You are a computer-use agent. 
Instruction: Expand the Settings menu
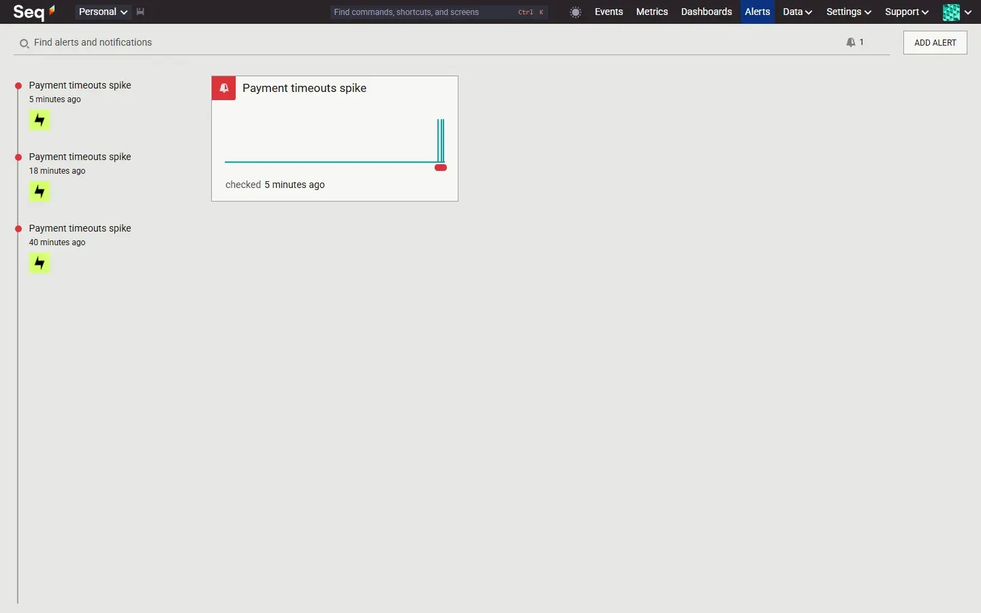(849, 12)
